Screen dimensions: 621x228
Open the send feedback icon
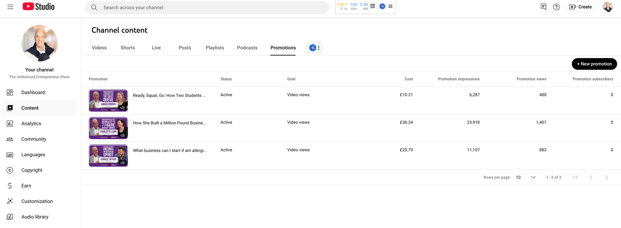pyautogui.click(x=543, y=7)
